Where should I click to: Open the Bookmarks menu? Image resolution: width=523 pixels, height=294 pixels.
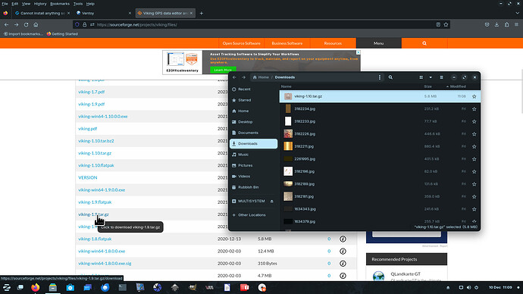[60, 4]
